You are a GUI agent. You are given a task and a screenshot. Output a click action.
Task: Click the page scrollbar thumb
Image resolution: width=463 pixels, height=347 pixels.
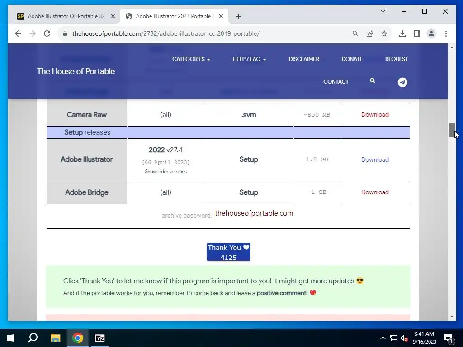tap(452, 130)
